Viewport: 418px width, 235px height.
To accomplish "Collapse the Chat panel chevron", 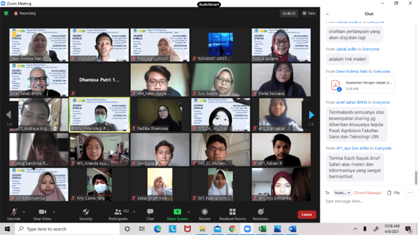I will pyautogui.click(x=328, y=13).
